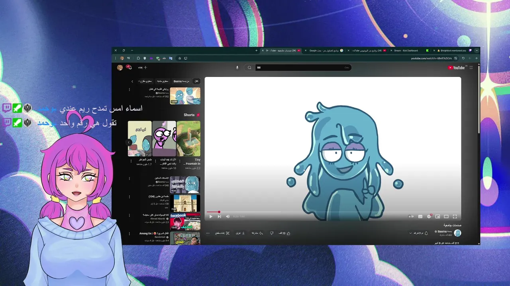Reload the page
Screen dimensions: 510x286
pos(463,58)
